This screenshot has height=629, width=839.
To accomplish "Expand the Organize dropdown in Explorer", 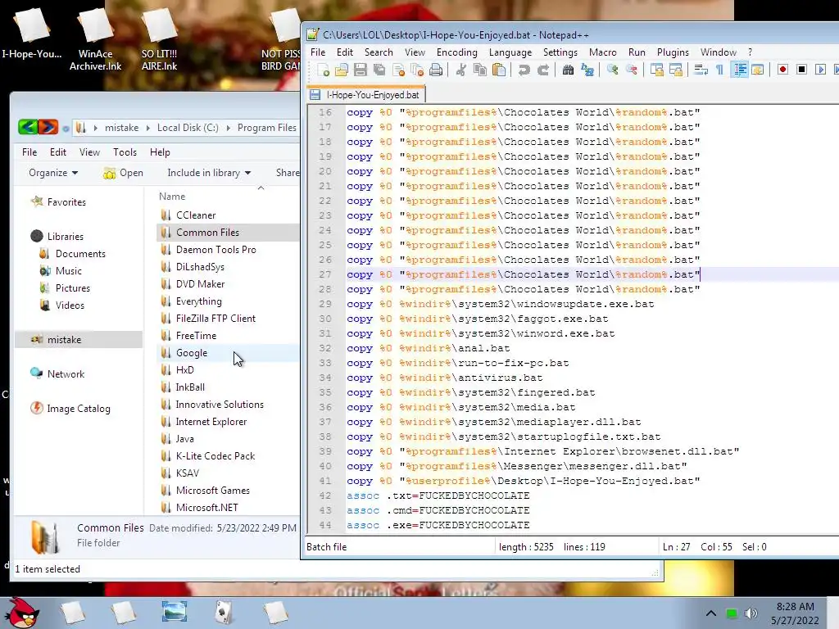I will [53, 173].
